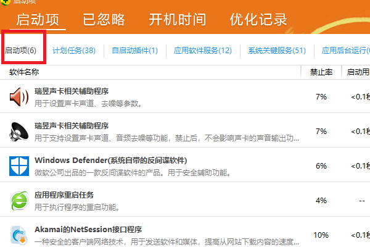Image resolution: width=370 pixels, height=247 pixels.
Task: Click the green IE-style icon for 应用程序重启任务
Action: point(19,201)
